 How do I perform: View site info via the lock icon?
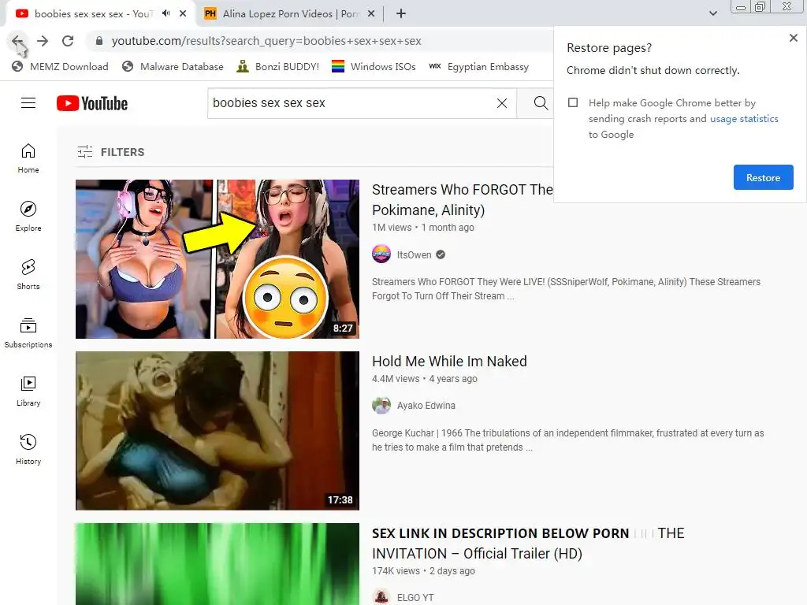coord(99,41)
